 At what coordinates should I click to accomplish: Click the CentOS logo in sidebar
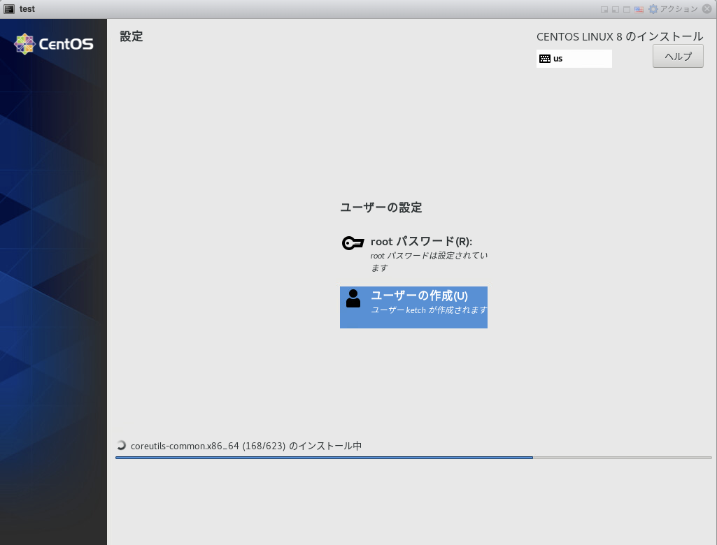point(54,44)
